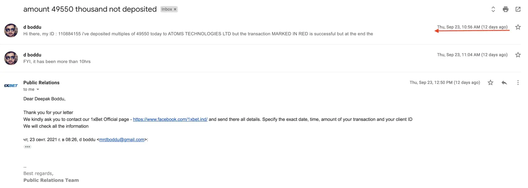528x188 pixels.
Task: Open the 1xBet Facebook page link
Action: tap(170, 119)
